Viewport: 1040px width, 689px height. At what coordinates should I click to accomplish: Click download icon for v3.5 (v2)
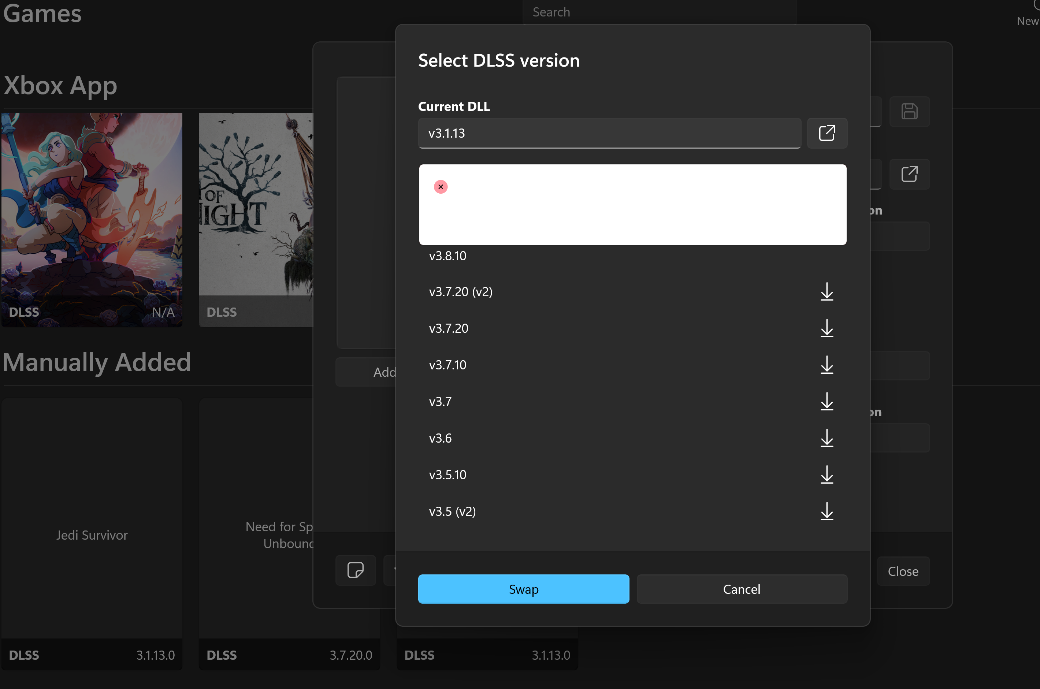click(x=827, y=511)
